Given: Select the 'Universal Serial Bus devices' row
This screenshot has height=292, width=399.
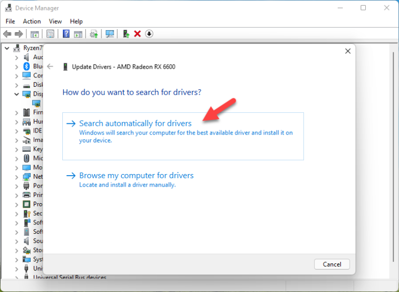Looking at the screenshot, I should pos(70,277).
